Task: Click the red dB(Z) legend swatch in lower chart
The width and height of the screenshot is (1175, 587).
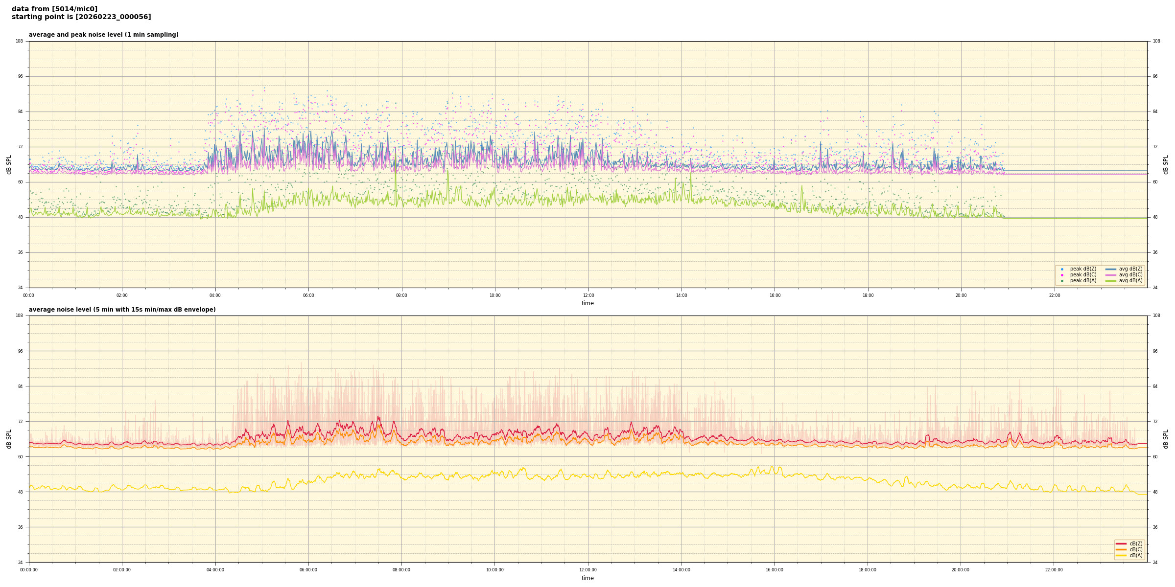Action: pyautogui.click(x=1121, y=543)
